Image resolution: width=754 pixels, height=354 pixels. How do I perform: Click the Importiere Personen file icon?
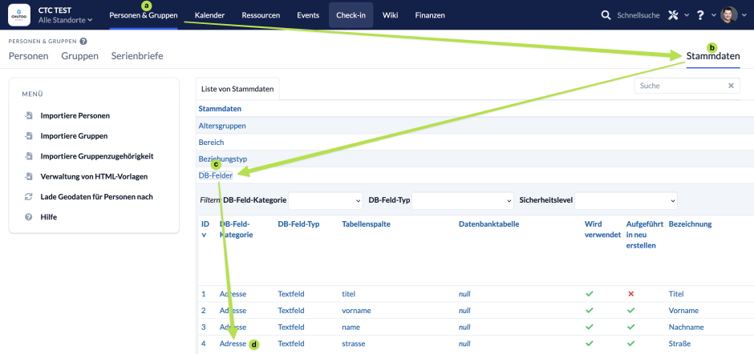[28, 116]
